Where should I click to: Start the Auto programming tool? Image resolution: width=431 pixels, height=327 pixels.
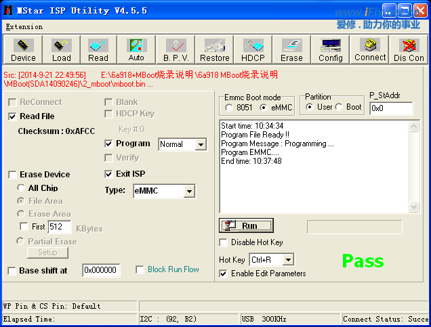click(x=136, y=49)
